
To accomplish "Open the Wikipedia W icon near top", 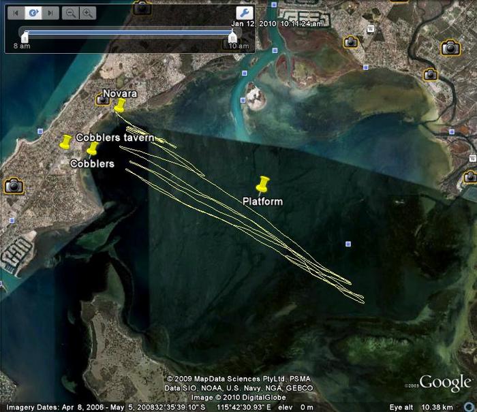I will tap(371, 28).
